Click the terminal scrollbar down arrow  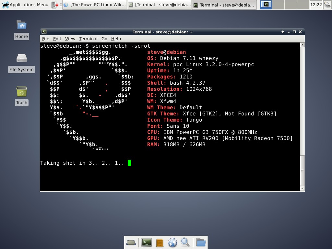point(302,189)
